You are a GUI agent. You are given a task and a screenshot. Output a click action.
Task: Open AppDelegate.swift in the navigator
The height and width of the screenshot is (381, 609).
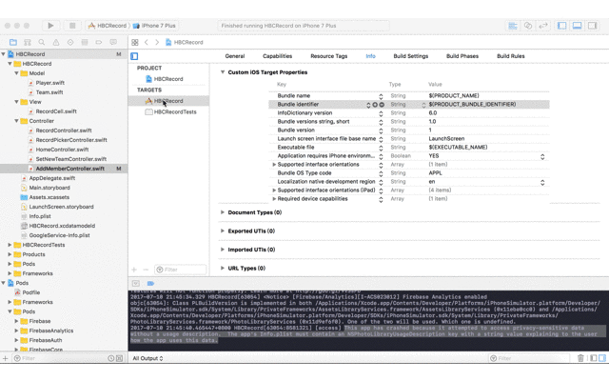[x=51, y=178]
